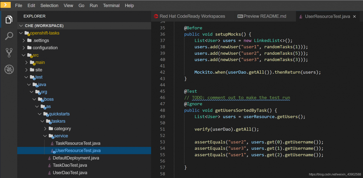363x178 pixels.
Task: Click the Markdown icon on README preview tab
Action: point(240,16)
